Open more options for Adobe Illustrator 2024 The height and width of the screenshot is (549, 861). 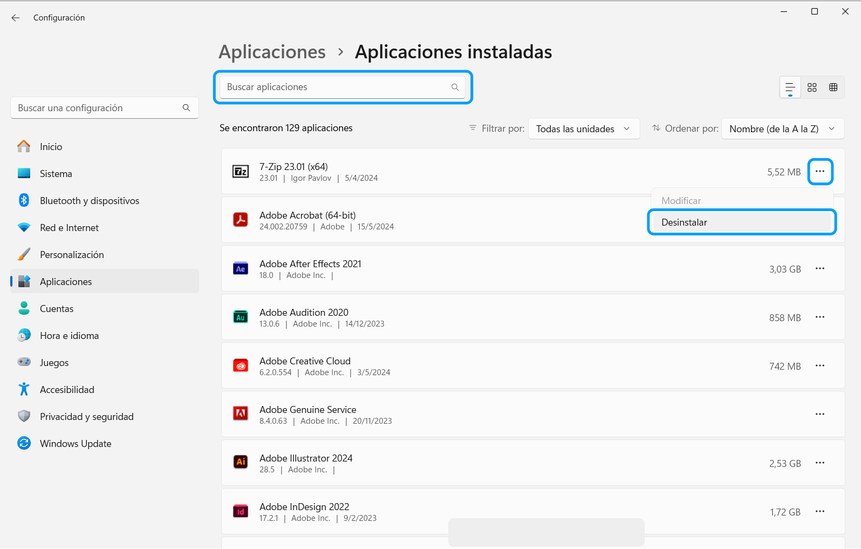click(820, 463)
